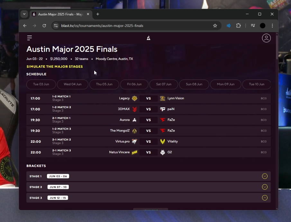Click the blue sound-wave extension icon
The height and width of the screenshot is (222, 291).
[x=228, y=26]
